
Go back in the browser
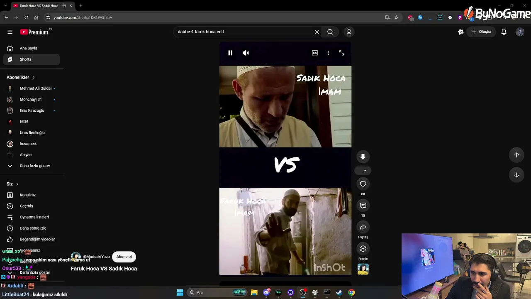(6, 17)
